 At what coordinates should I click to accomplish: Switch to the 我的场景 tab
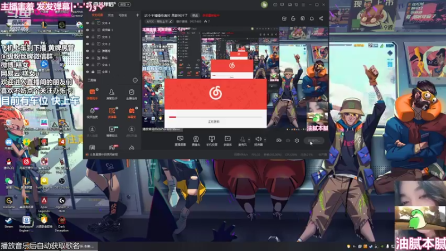[x=97, y=15]
